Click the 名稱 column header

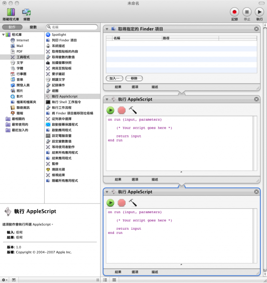click(137, 38)
